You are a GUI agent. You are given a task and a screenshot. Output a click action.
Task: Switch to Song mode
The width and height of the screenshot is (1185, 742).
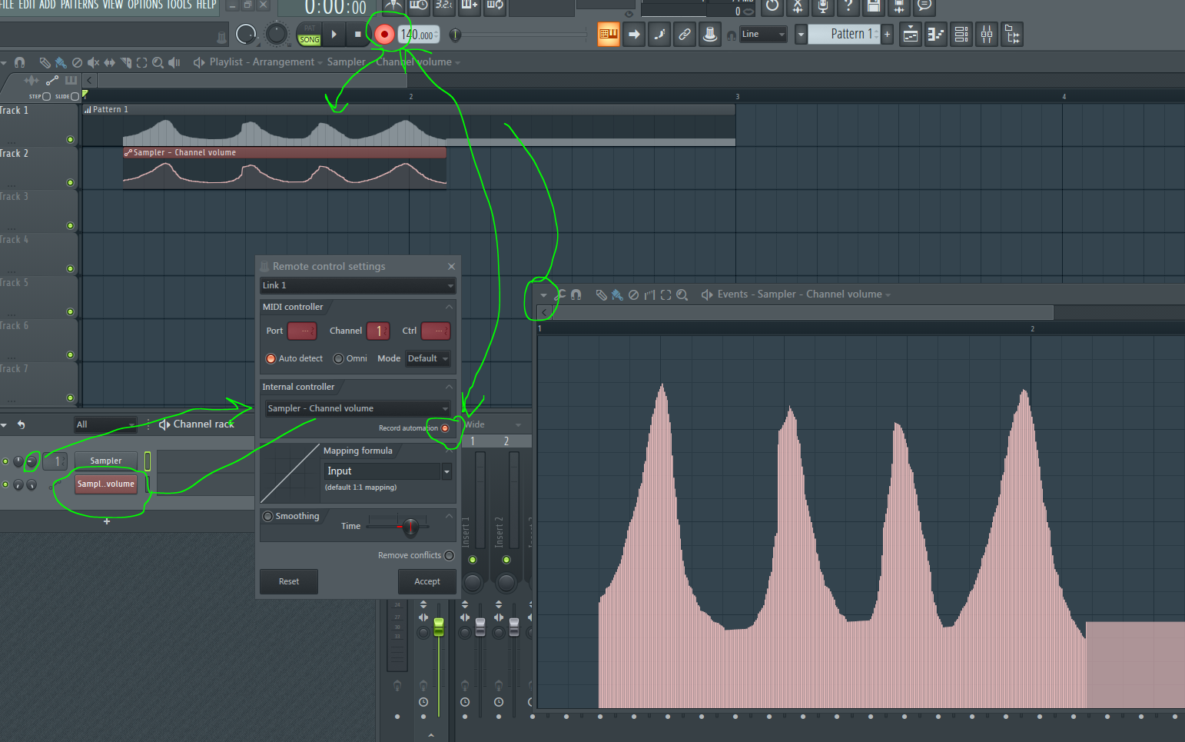click(310, 40)
